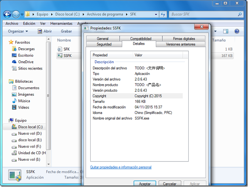Switch to the Versiones anteriores tab
The height and width of the screenshot is (187, 248).
pos(181,44)
